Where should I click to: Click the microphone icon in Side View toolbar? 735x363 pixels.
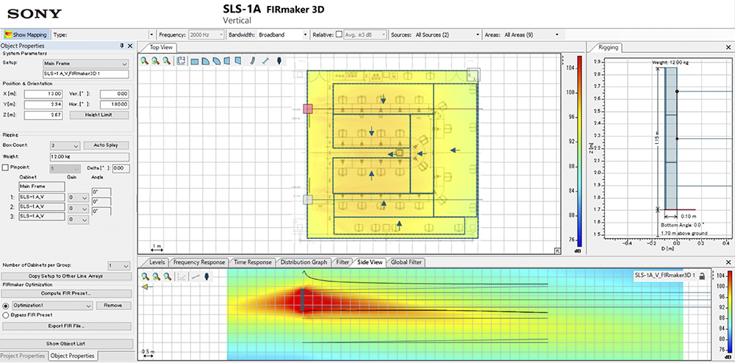click(207, 277)
